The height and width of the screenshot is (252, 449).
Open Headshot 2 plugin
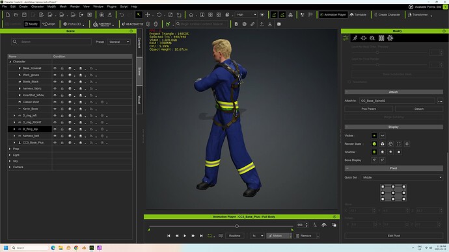coord(132,24)
